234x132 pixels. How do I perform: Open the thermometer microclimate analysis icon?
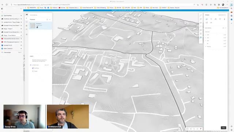[224, 19]
